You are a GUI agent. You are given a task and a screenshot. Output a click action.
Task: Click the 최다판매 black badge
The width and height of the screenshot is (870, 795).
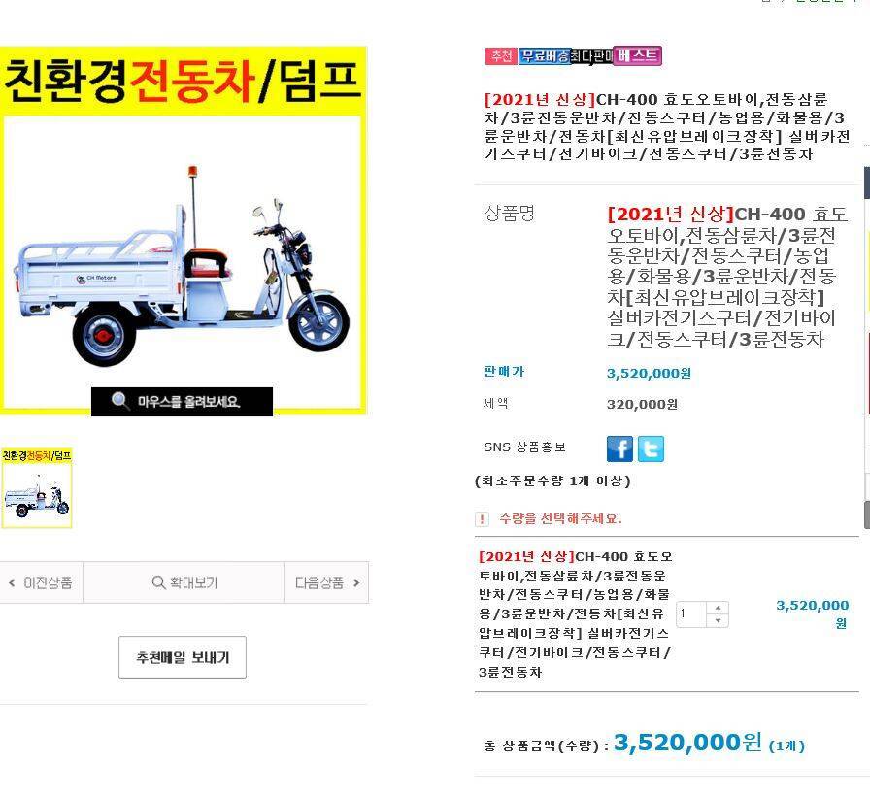tap(591, 56)
